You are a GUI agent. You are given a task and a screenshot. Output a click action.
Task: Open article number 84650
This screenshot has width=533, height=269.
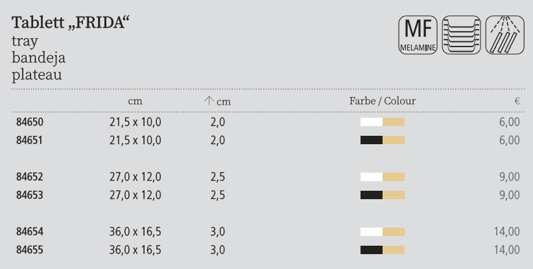coord(27,122)
